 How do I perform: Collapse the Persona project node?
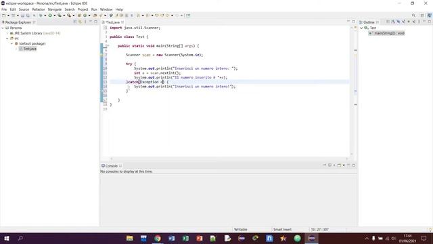[x=3, y=28]
